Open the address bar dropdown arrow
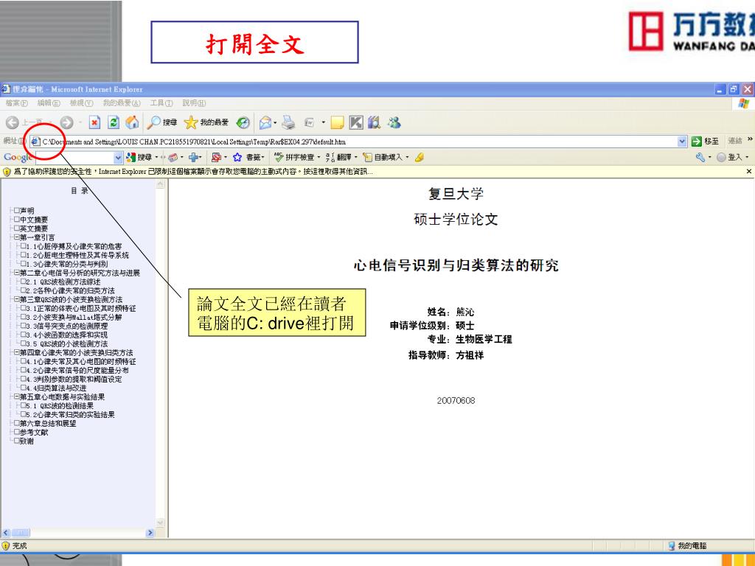This screenshot has height=566, width=755. (682, 141)
